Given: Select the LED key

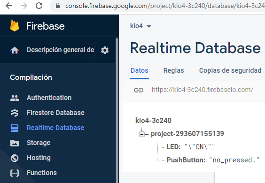Looking at the screenshot, I should 173,147.
